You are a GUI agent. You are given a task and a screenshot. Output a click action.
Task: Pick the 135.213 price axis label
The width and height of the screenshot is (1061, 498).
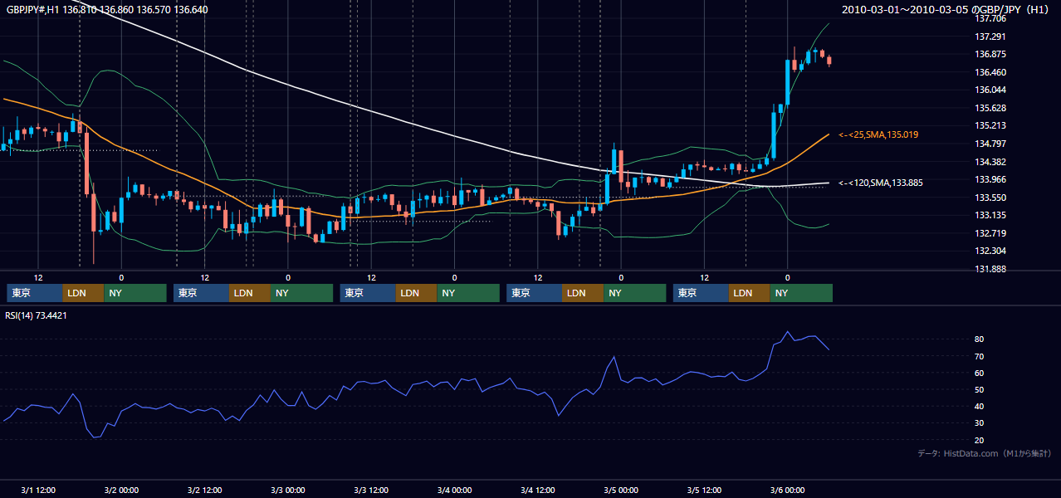point(990,126)
